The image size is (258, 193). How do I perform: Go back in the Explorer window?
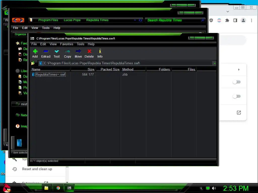pyautogui.click(x=15, y=20)
